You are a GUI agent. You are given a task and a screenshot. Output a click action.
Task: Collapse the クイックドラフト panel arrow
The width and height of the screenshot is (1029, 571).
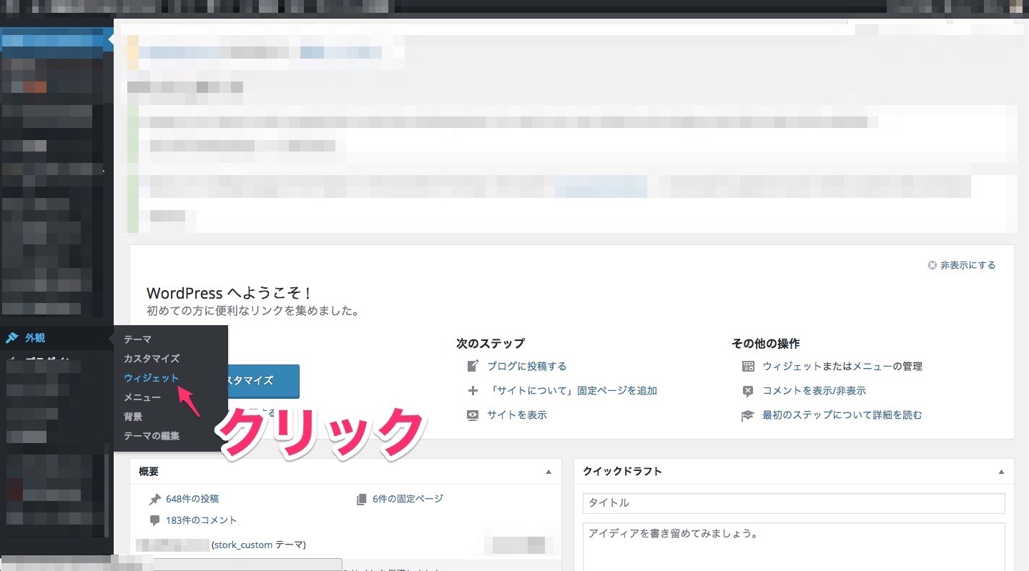pyautogui.click(x=1002, y=472)
